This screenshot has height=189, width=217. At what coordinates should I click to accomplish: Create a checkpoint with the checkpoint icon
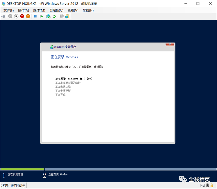click(x=48, y=16)
